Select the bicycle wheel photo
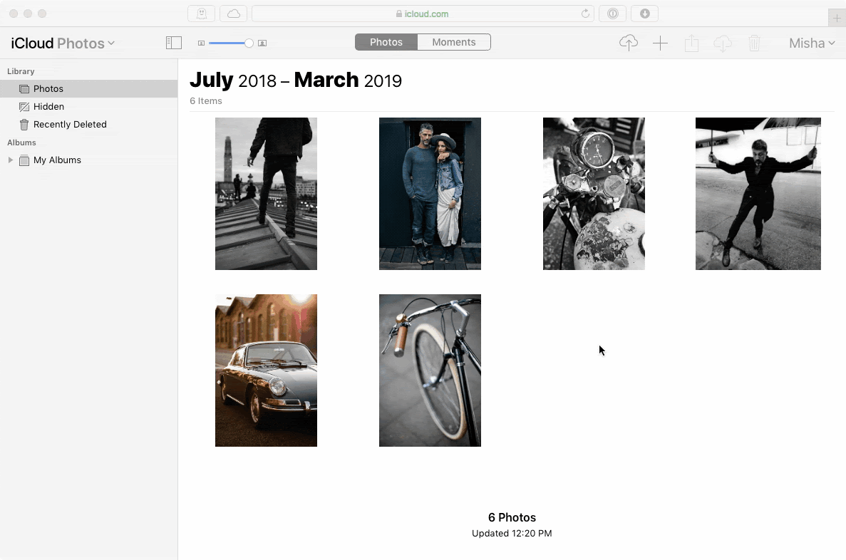Viewport: 846px width, 560px height. [430, 370]
